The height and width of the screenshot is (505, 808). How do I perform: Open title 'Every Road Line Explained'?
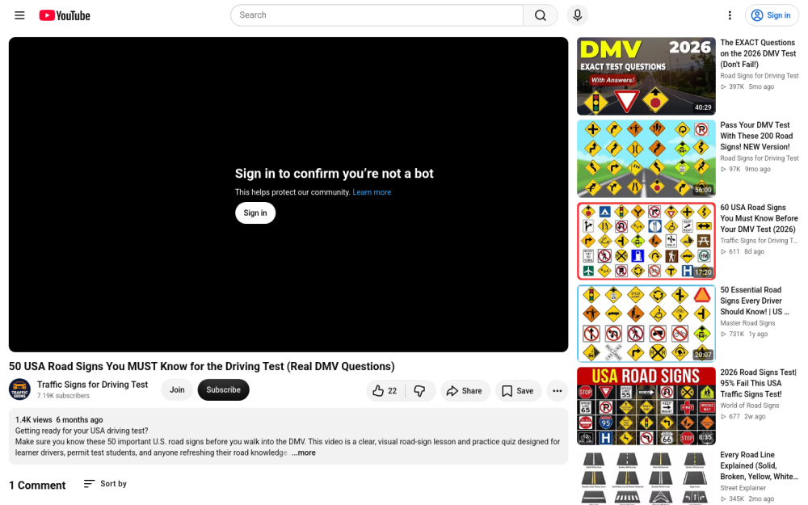click(760, 466)
